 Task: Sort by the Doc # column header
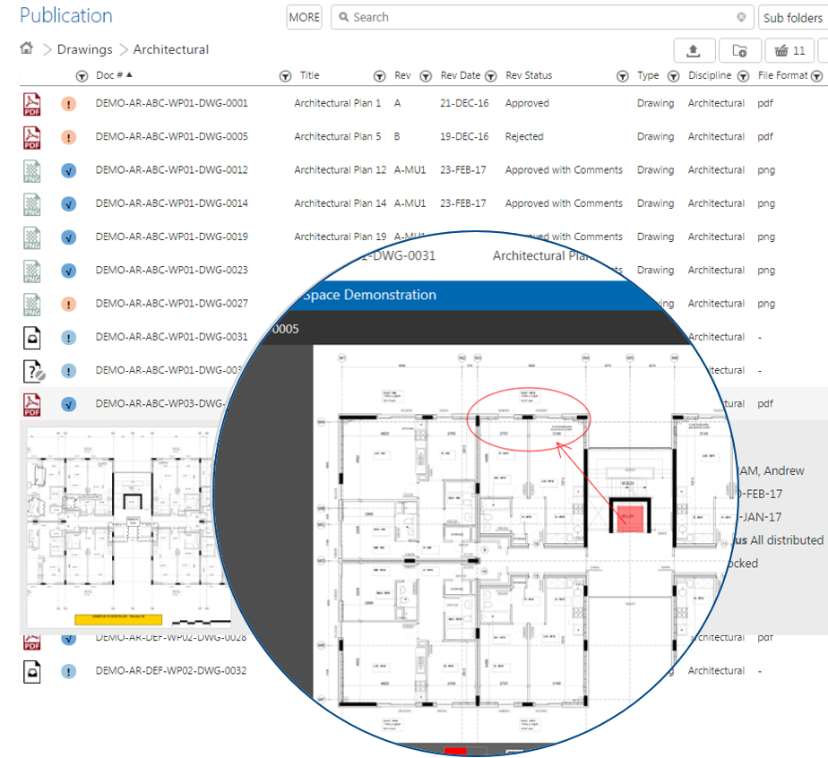[113, 76]
